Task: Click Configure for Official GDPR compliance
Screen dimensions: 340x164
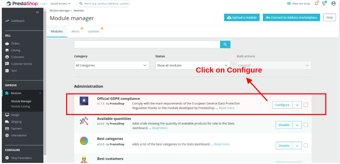Action: pyautogui.click(x=282, y=105)
